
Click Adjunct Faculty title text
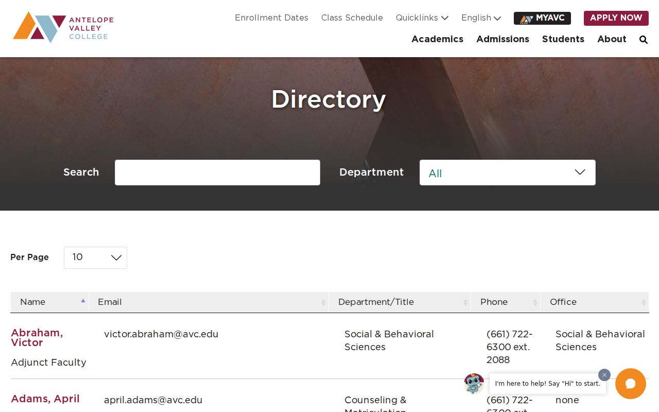pyautogui.click(x=49, y=363)
